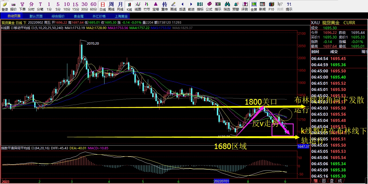368x184 pixels.
Task: Open the 公式 formula editor icon
Action: pos(209,6)
